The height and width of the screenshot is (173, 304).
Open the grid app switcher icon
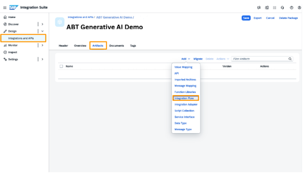point(275,7)
